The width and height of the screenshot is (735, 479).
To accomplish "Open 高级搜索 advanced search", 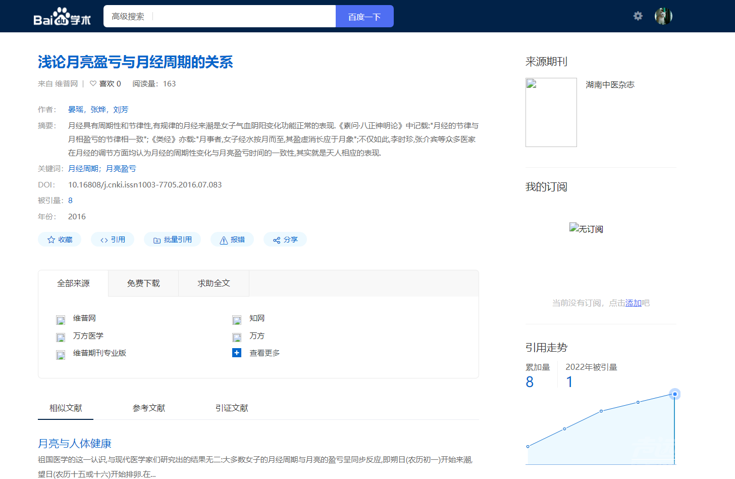I will (x=128, y=16).
